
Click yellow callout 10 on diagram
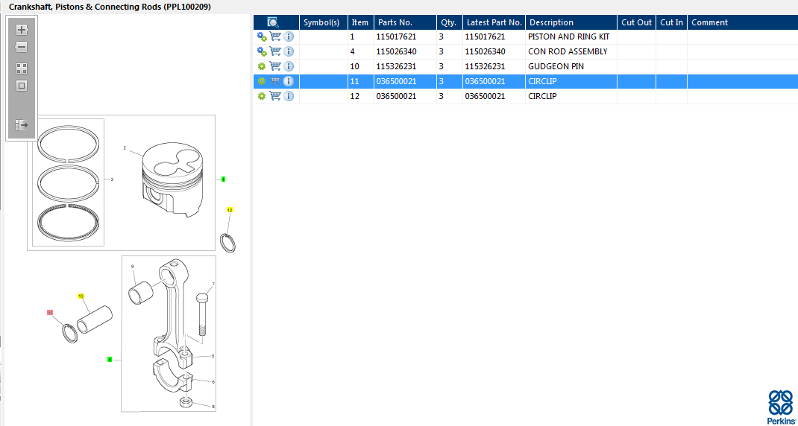pos(81,296)
